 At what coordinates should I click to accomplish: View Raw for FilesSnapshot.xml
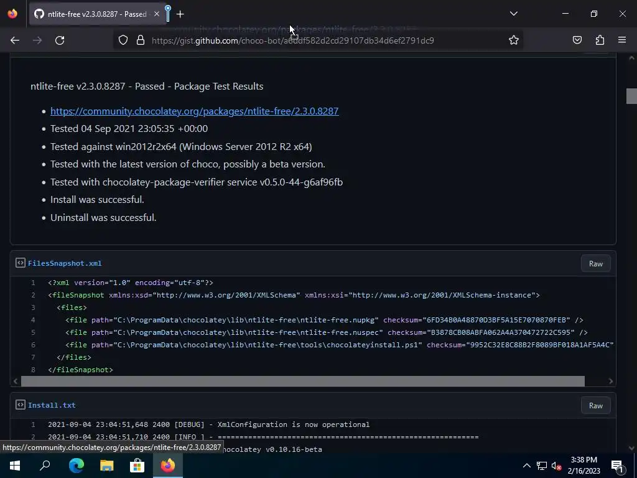(595, 264)
